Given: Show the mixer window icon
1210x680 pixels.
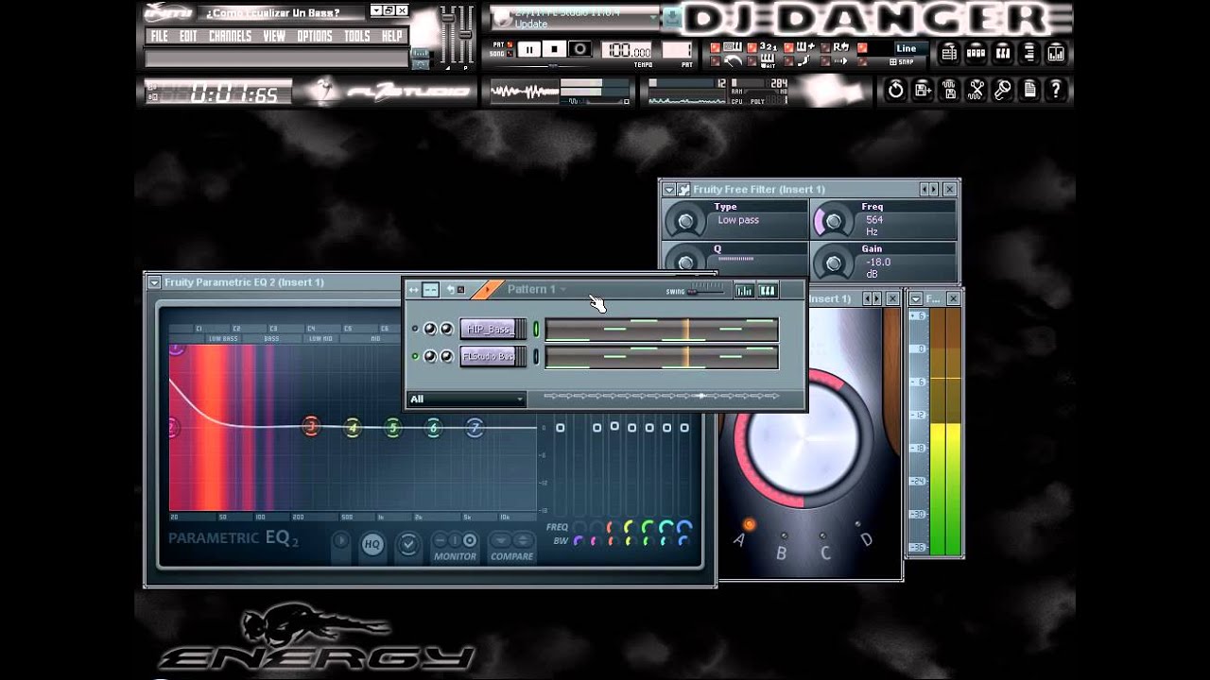Looking at the screenshot, I should (1056, 53).
